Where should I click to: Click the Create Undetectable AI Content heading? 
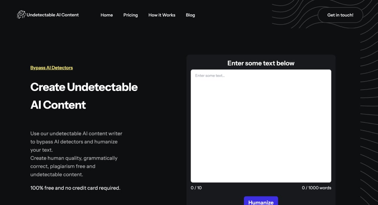(x=84, y=96)
